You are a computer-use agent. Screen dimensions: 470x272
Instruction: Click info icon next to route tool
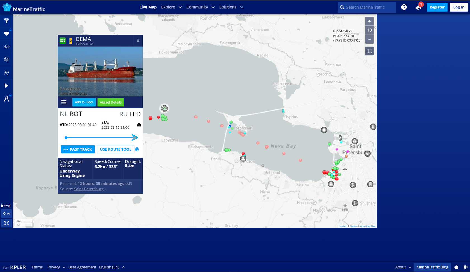coord(137,149)
